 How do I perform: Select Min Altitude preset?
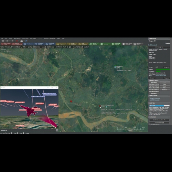(154, 94)
